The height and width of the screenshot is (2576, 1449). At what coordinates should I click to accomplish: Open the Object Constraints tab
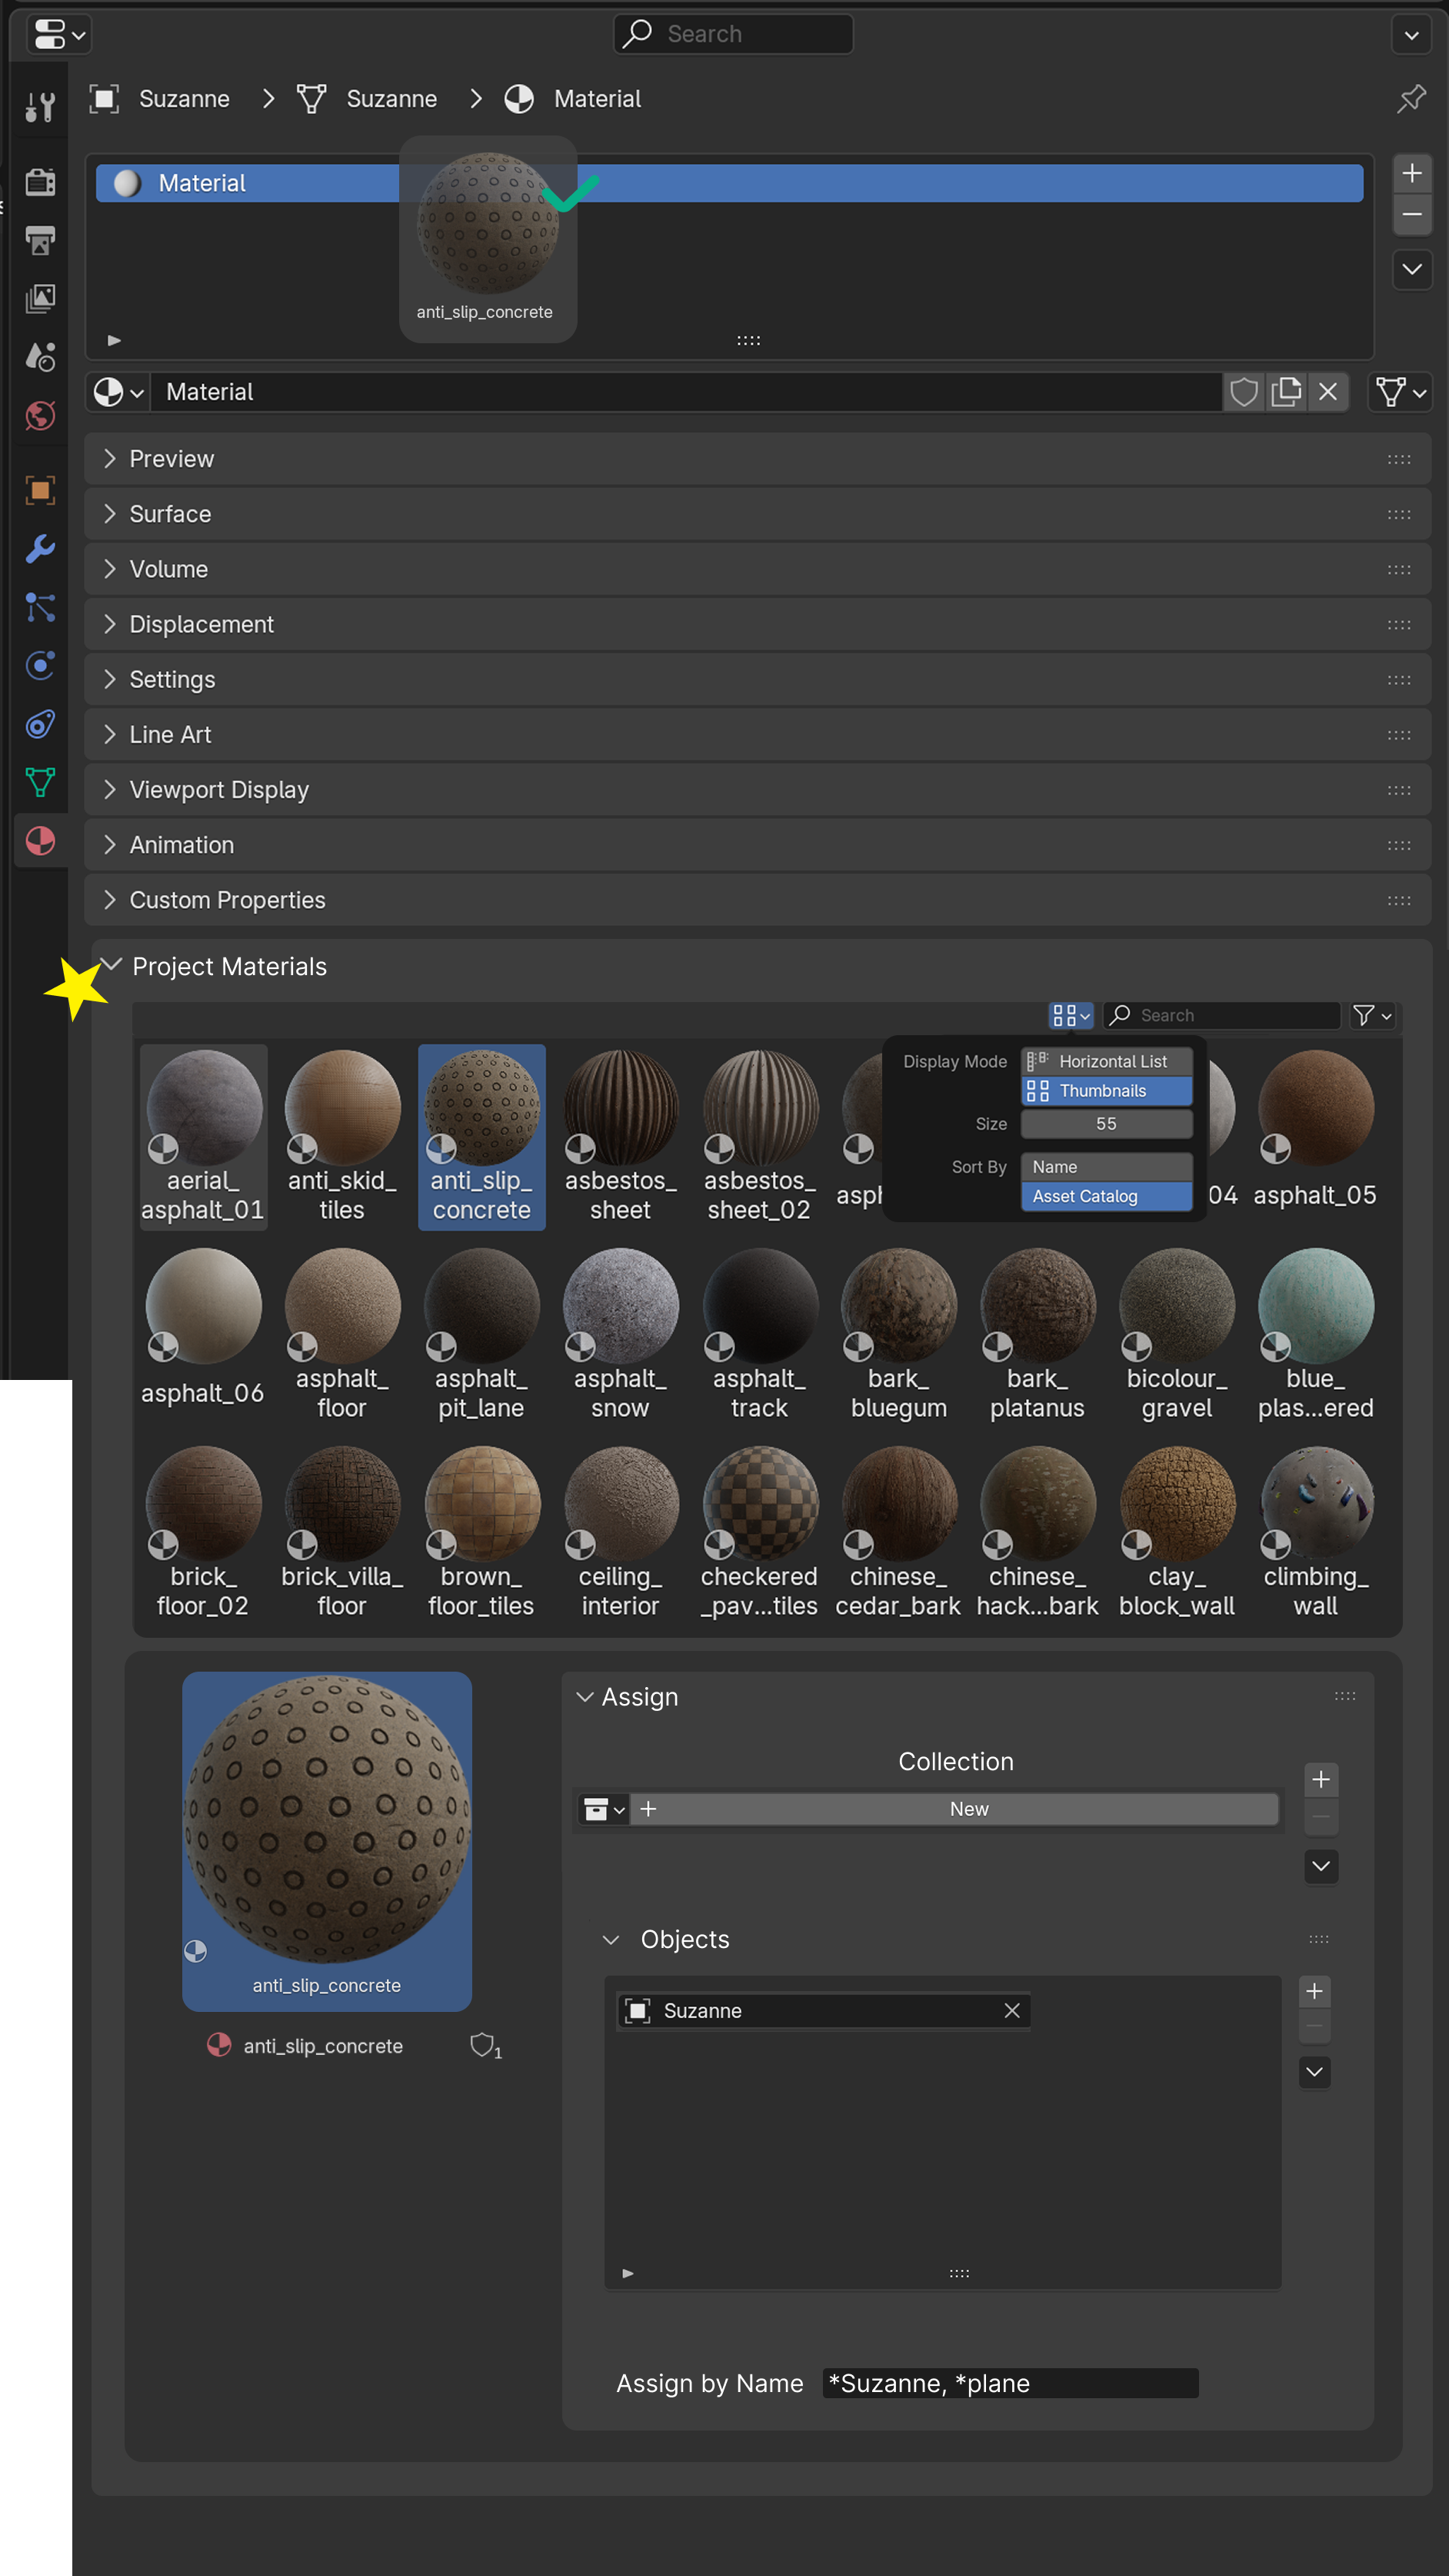[x=40, y=723]
